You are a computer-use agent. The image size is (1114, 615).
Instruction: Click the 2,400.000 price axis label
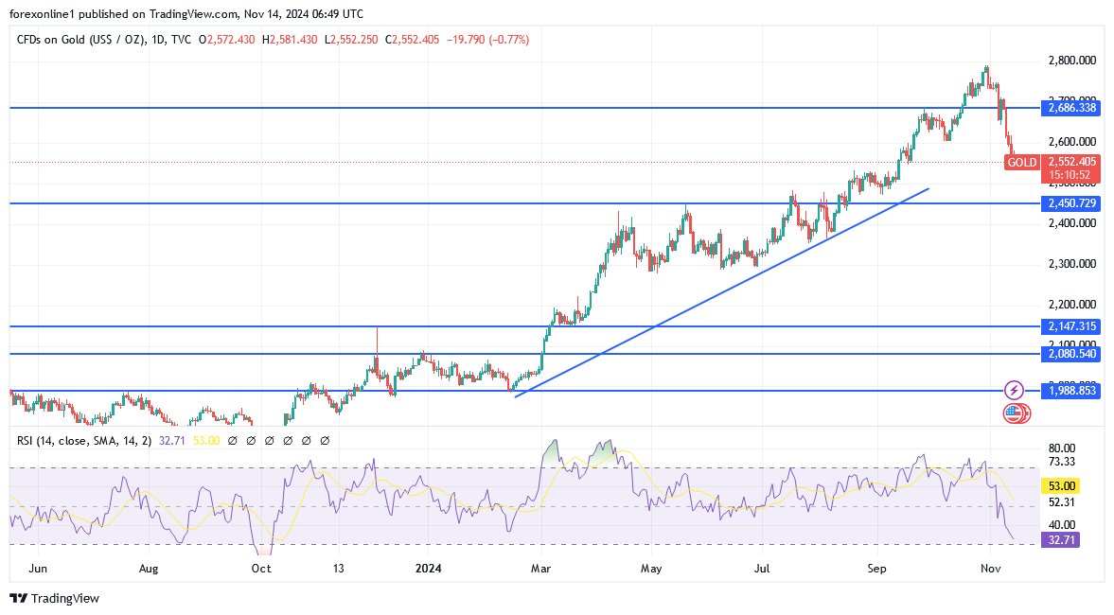tap(1071, 223)
